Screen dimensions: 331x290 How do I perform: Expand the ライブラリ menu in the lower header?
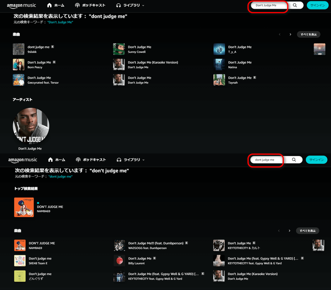point(131,160)
